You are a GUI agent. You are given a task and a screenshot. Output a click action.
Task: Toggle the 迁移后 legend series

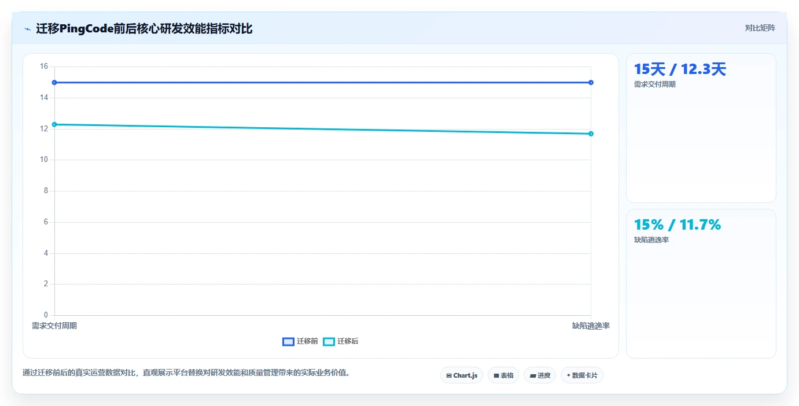point(341,341)
